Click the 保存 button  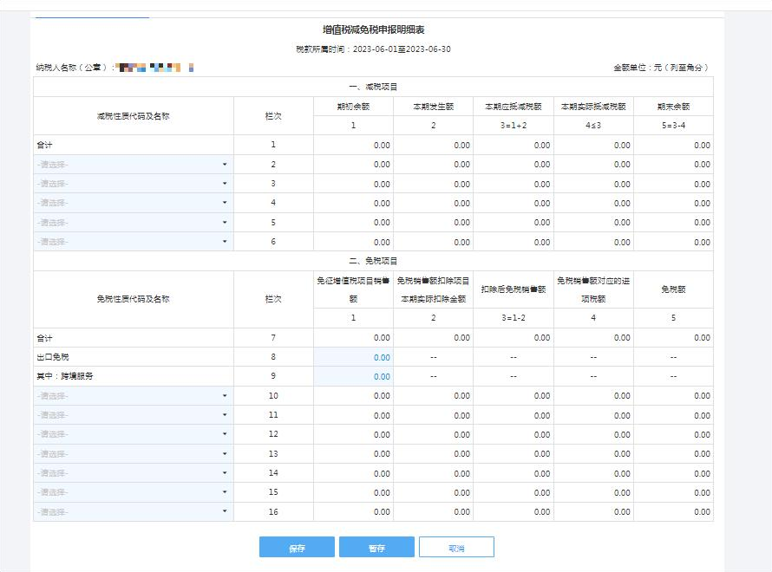[x=297, y=547]
